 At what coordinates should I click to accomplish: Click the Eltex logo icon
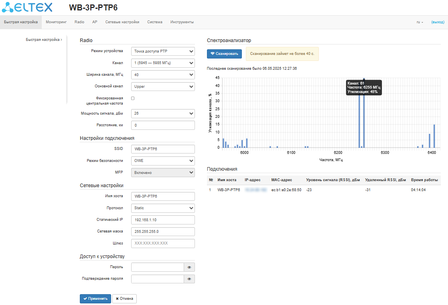[9, 7]
